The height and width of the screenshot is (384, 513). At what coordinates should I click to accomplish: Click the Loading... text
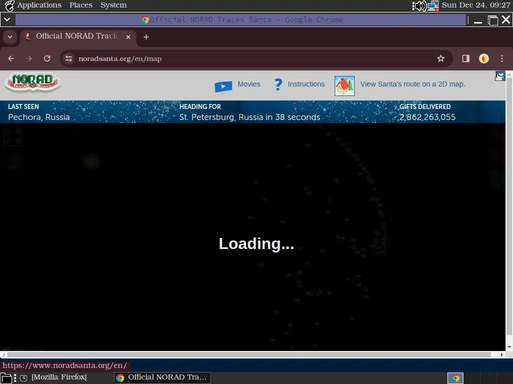tap(256, 243)
